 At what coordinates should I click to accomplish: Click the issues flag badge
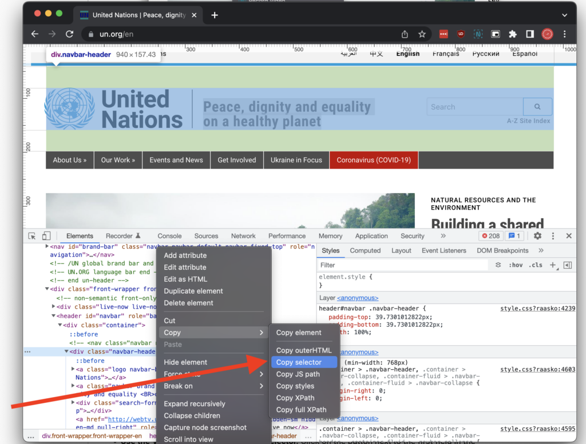513,235
